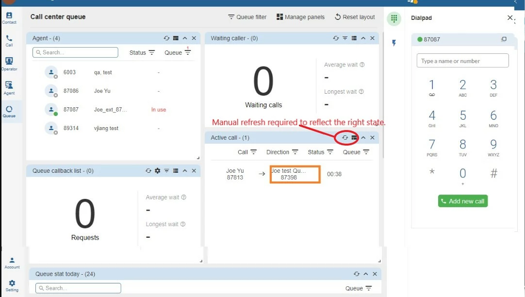Open Queue callback list settings gear

(157, 171)
